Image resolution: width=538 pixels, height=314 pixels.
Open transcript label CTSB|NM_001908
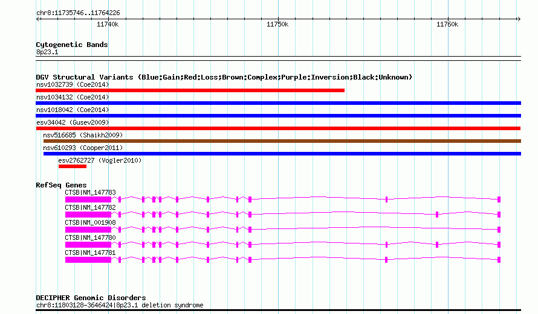coord(90,222)
